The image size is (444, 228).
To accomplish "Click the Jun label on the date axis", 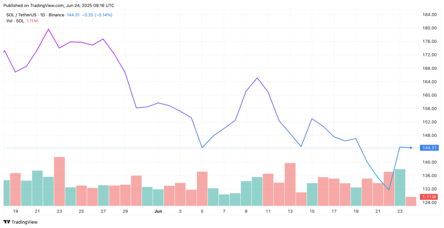I will [x=158, y=211].
